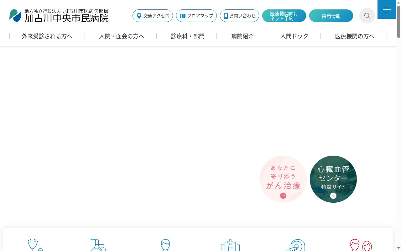Image resolution: width=401 pixels, height=251 pixels.
Task: Open 人間ドック menu
Action: [294, 36]
